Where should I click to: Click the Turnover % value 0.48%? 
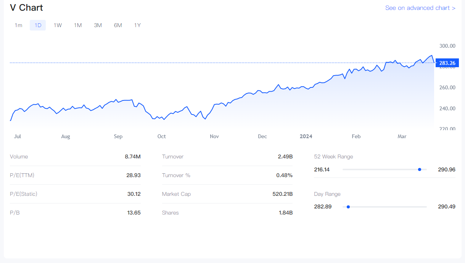(x=284, y=175)
